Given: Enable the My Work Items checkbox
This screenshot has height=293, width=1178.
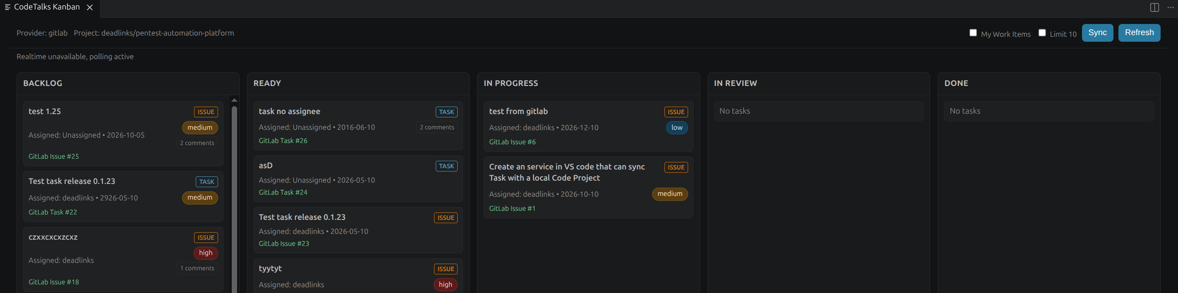Looking at the screenshot, I should point(973,33).
